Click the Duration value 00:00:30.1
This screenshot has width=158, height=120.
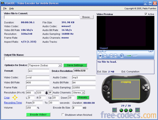[28, 22]
